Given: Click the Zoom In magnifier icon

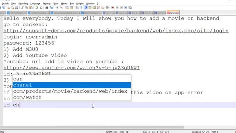Looking at the screenshot, I should click(57, 7).
